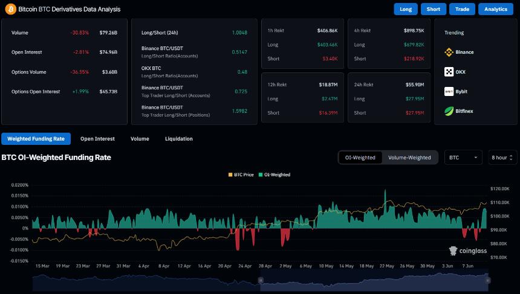
Task: Select the OI-Weighted option
Action: click(x=360, y=158)
